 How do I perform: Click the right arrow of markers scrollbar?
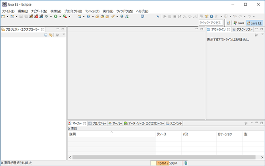pyautogui.click(x=262, y=157)
